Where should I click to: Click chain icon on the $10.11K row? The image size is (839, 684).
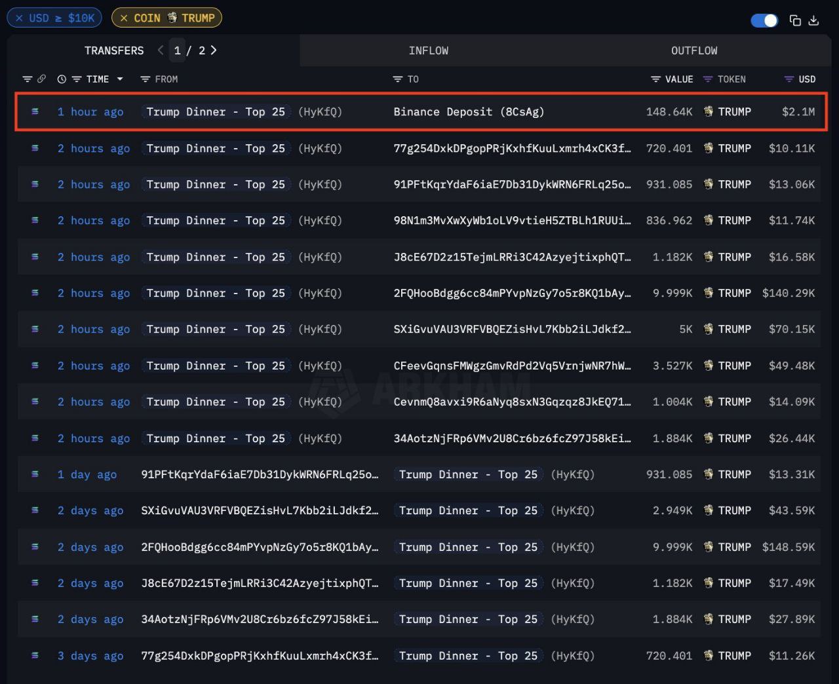35,148
